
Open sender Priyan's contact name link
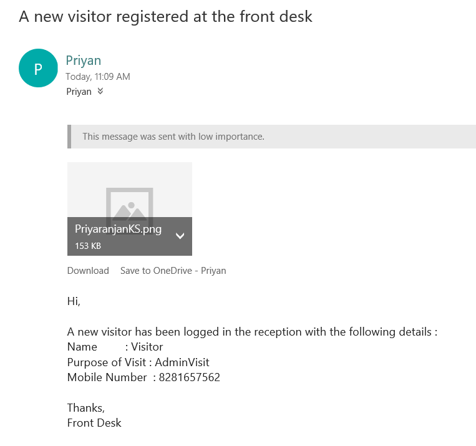pyautogui.click(x=84, y=61)
